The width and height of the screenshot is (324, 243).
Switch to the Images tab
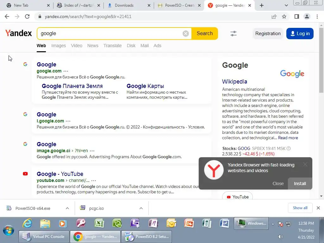pos(59,46)
